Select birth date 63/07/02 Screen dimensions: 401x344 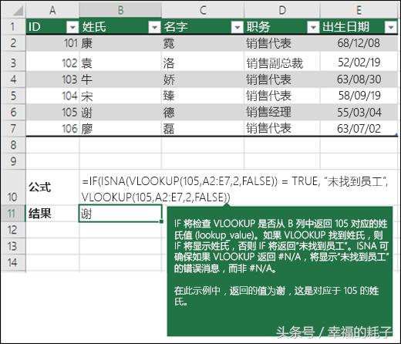pyautogui.click(x=359, y=128)
